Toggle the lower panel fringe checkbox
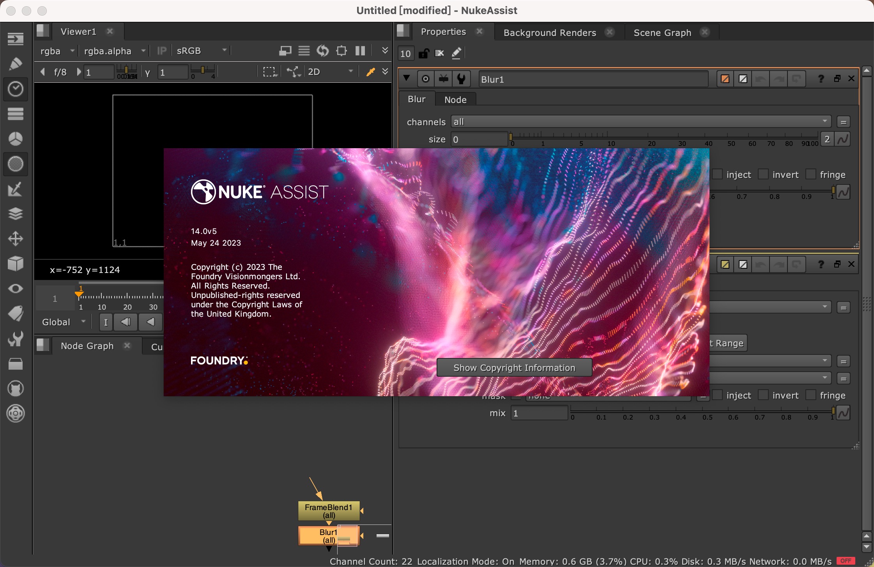Screen dimensions: 874x567 click(811, 395)
